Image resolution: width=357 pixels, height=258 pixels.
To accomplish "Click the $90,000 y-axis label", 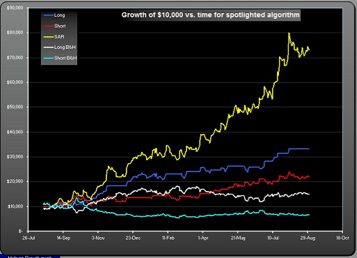I will click(15, 8).
